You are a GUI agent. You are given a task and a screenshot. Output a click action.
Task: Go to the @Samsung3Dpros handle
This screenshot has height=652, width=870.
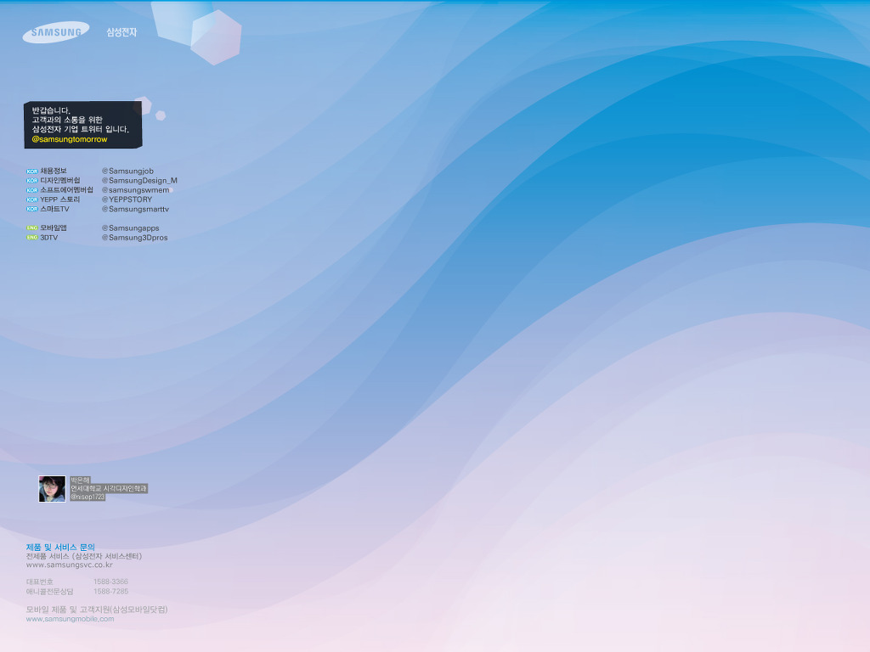135,238
